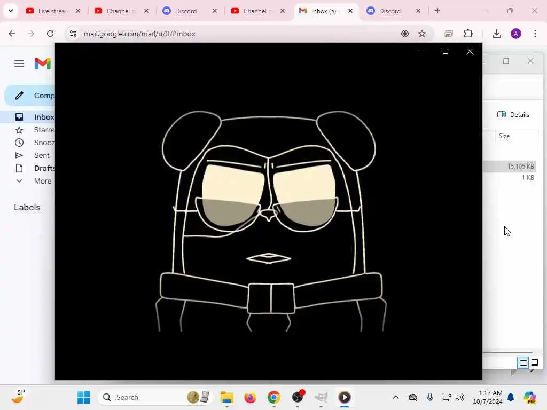Viewport: 547px width, 410px height.
Task: Click the taskbar Search box
Action: click(155, 397)
